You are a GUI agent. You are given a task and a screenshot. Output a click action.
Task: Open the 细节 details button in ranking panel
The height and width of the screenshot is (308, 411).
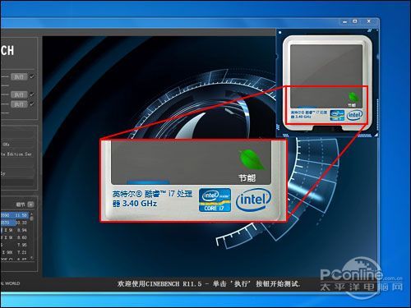[x=31, y=205]
